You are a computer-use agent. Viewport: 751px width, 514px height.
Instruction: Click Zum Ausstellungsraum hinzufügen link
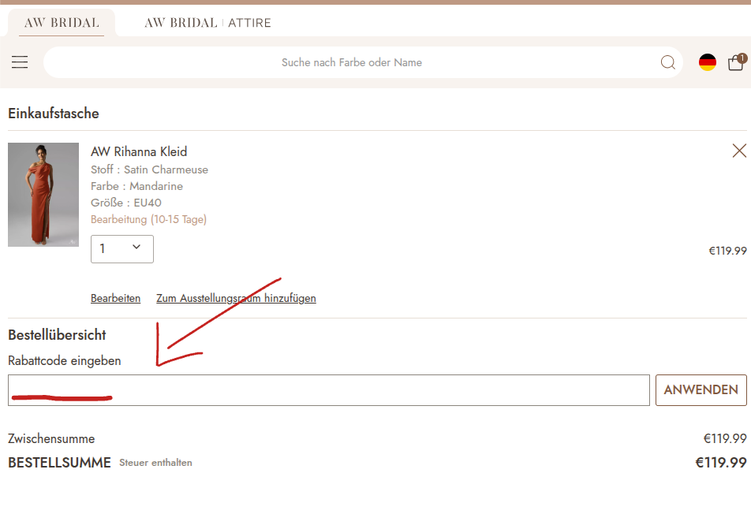[236, 298]
